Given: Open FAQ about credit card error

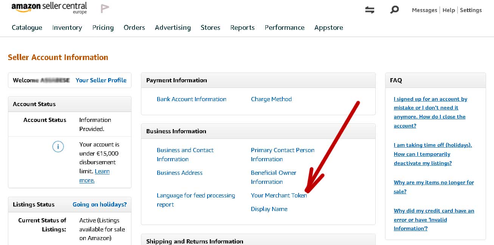Looking at the screenshot, I should tap(434, 219).
